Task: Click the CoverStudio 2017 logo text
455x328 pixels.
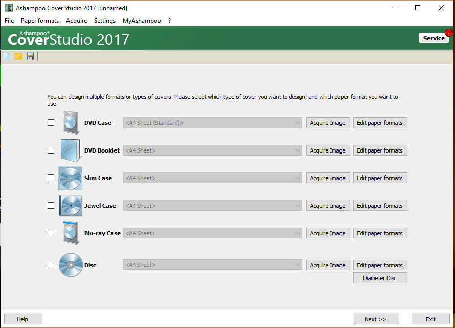Action: pyautogui.click(x=69, y=38)
